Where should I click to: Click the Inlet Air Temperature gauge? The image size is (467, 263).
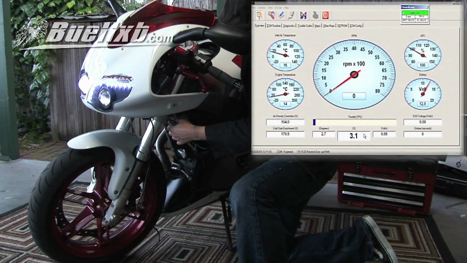click(x=285, y=55)
